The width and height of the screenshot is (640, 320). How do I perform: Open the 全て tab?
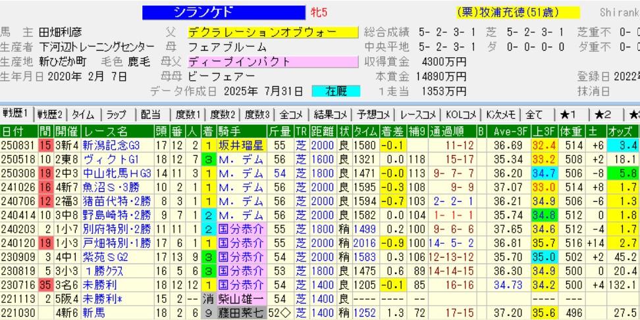534,114
